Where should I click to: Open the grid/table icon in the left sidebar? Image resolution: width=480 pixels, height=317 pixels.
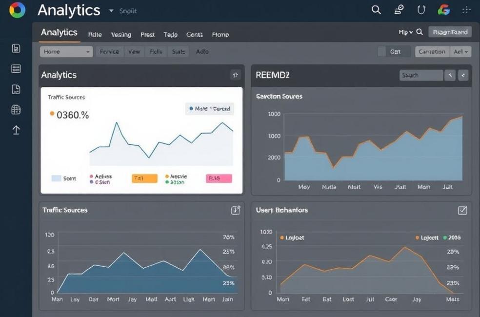pos(16,109)
